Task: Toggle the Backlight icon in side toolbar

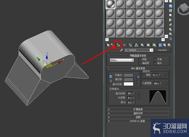Action: [x=171, y=6]
